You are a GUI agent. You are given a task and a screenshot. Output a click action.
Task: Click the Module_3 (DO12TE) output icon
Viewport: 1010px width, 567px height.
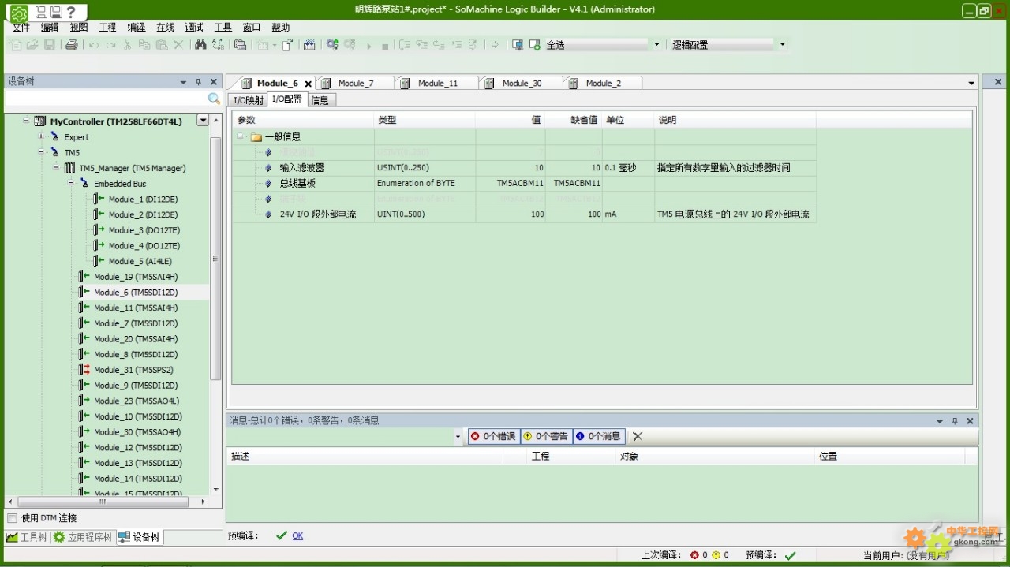[x=99, y=230]
